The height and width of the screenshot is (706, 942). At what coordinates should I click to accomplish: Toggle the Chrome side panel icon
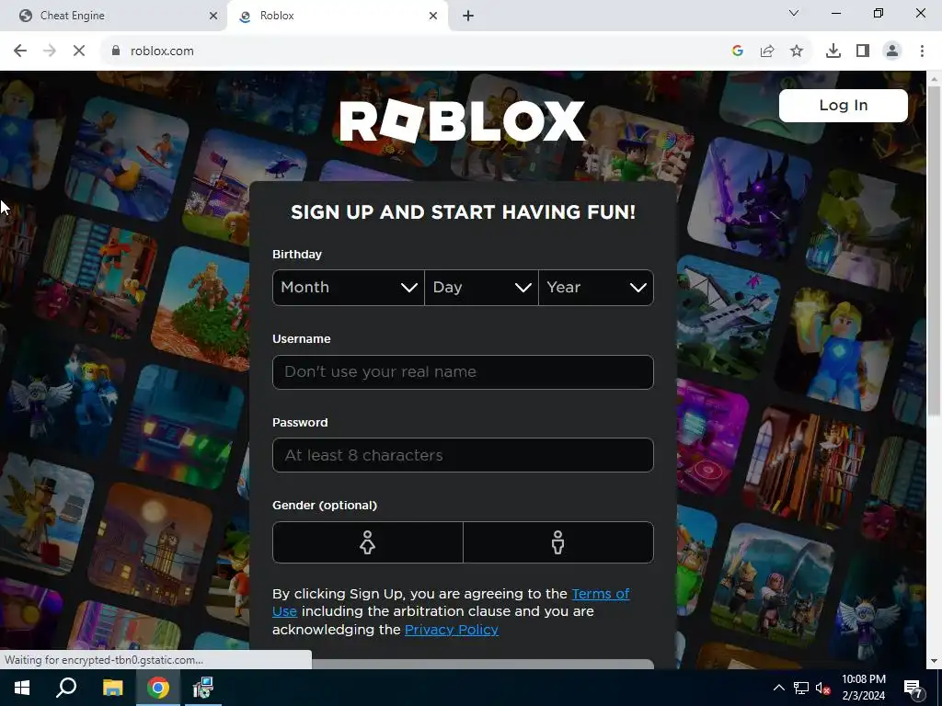tap(863, 51)
